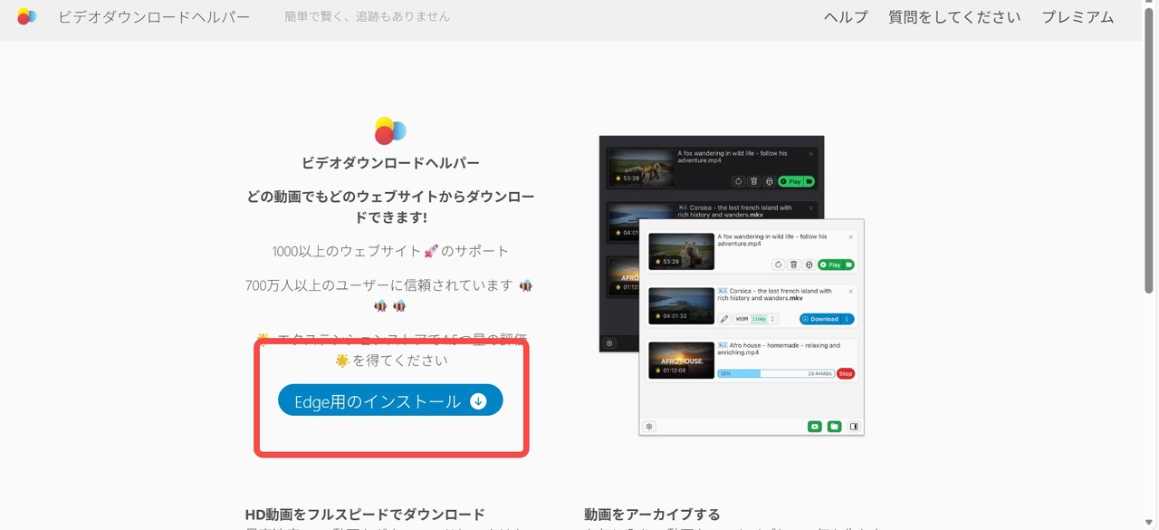Open the pencil edit icon for Corsica video
Image resolution: width=1159 pixels, height=530 pixels.
723,318
